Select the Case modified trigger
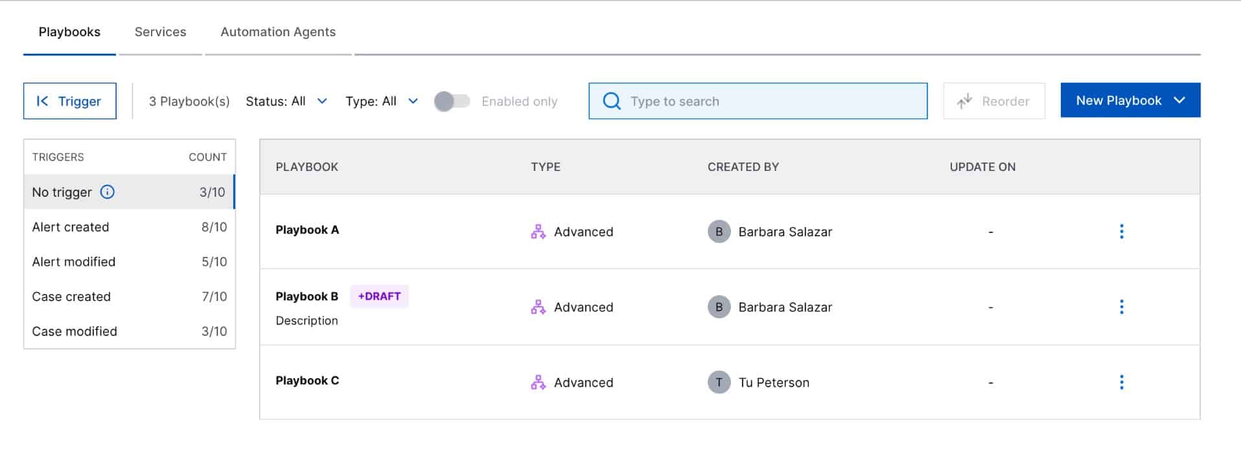Image resolution: width=1241 pixels, height=457 pixels. [x=130, y=331]
